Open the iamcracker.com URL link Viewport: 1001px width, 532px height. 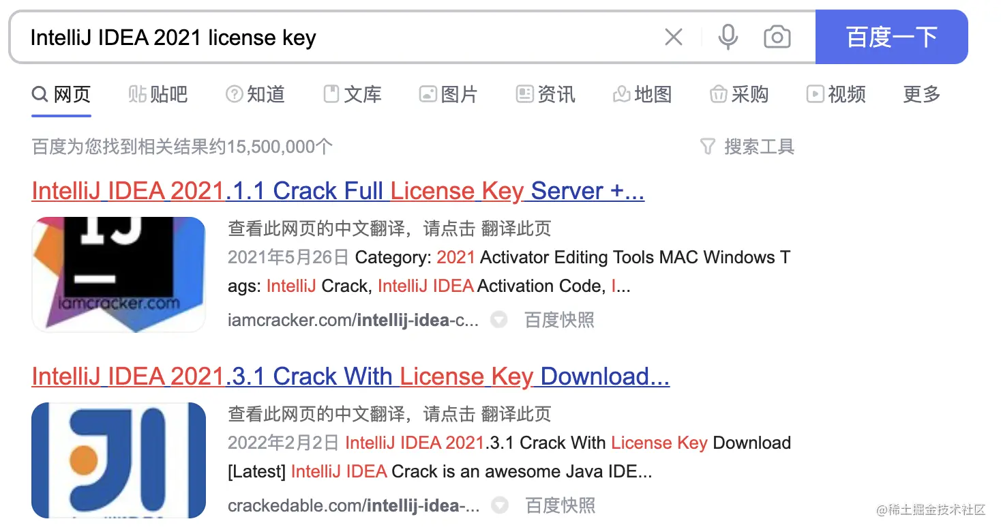coord(353,320)
